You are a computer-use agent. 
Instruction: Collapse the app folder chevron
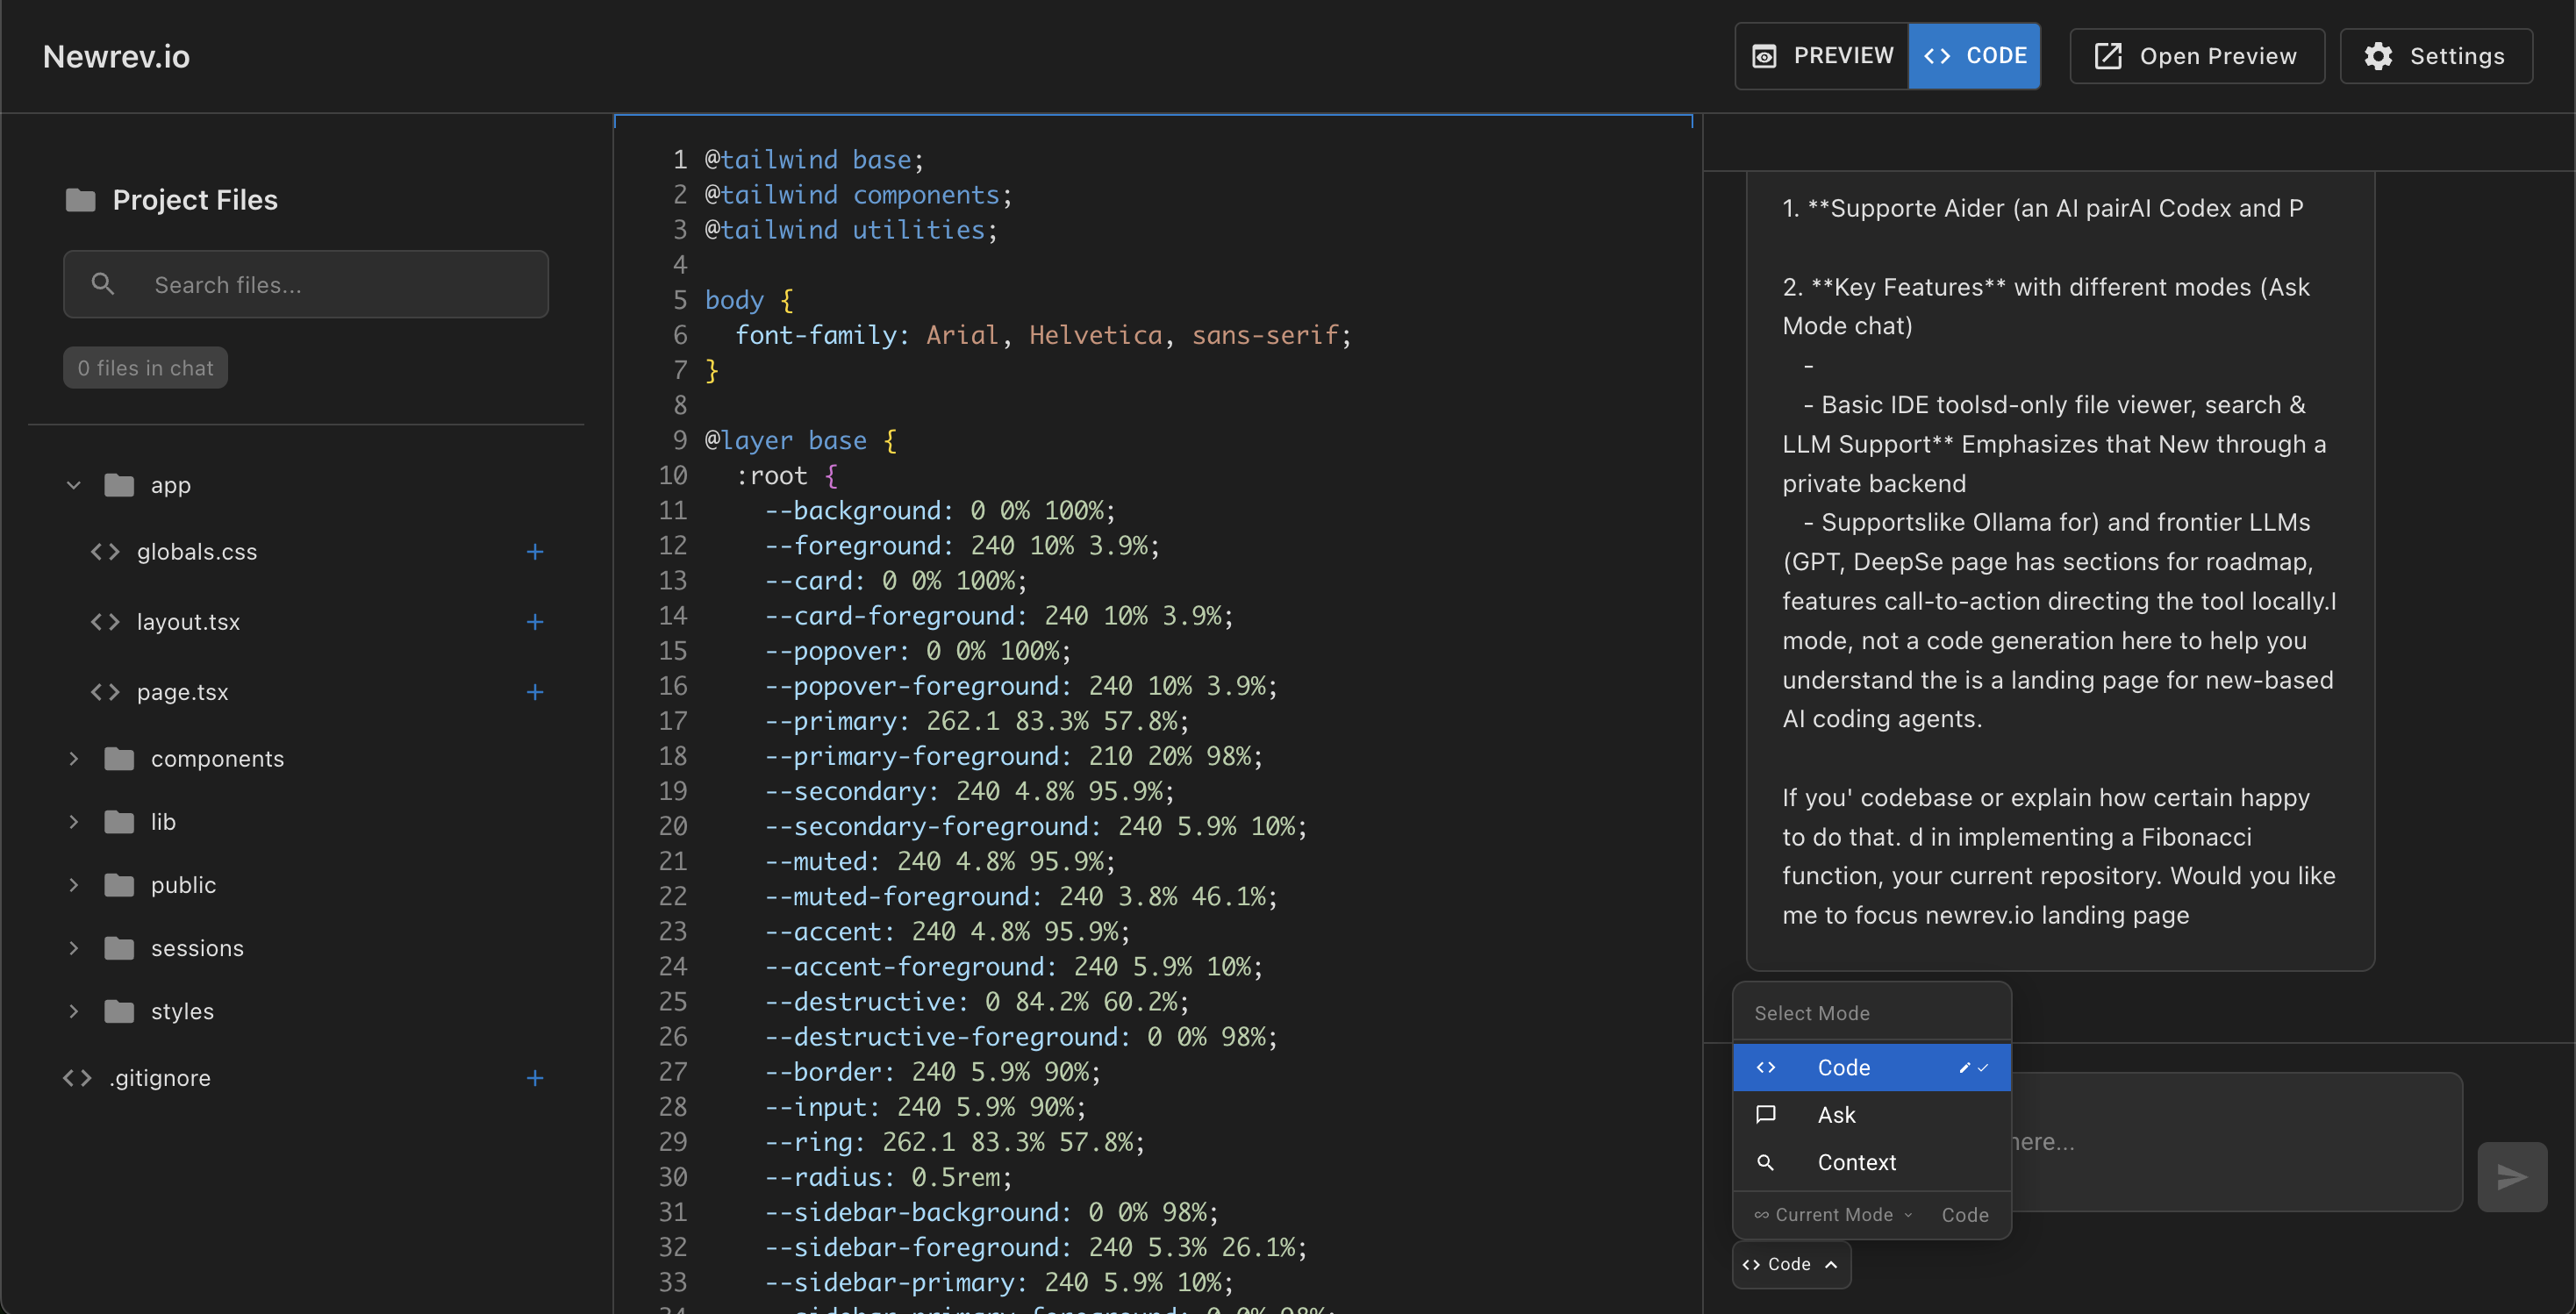click(x=73, y=485)
